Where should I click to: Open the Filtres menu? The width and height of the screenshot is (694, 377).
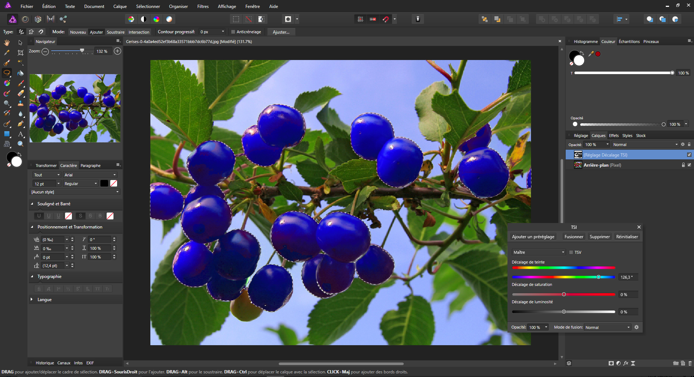pos(203,7)
